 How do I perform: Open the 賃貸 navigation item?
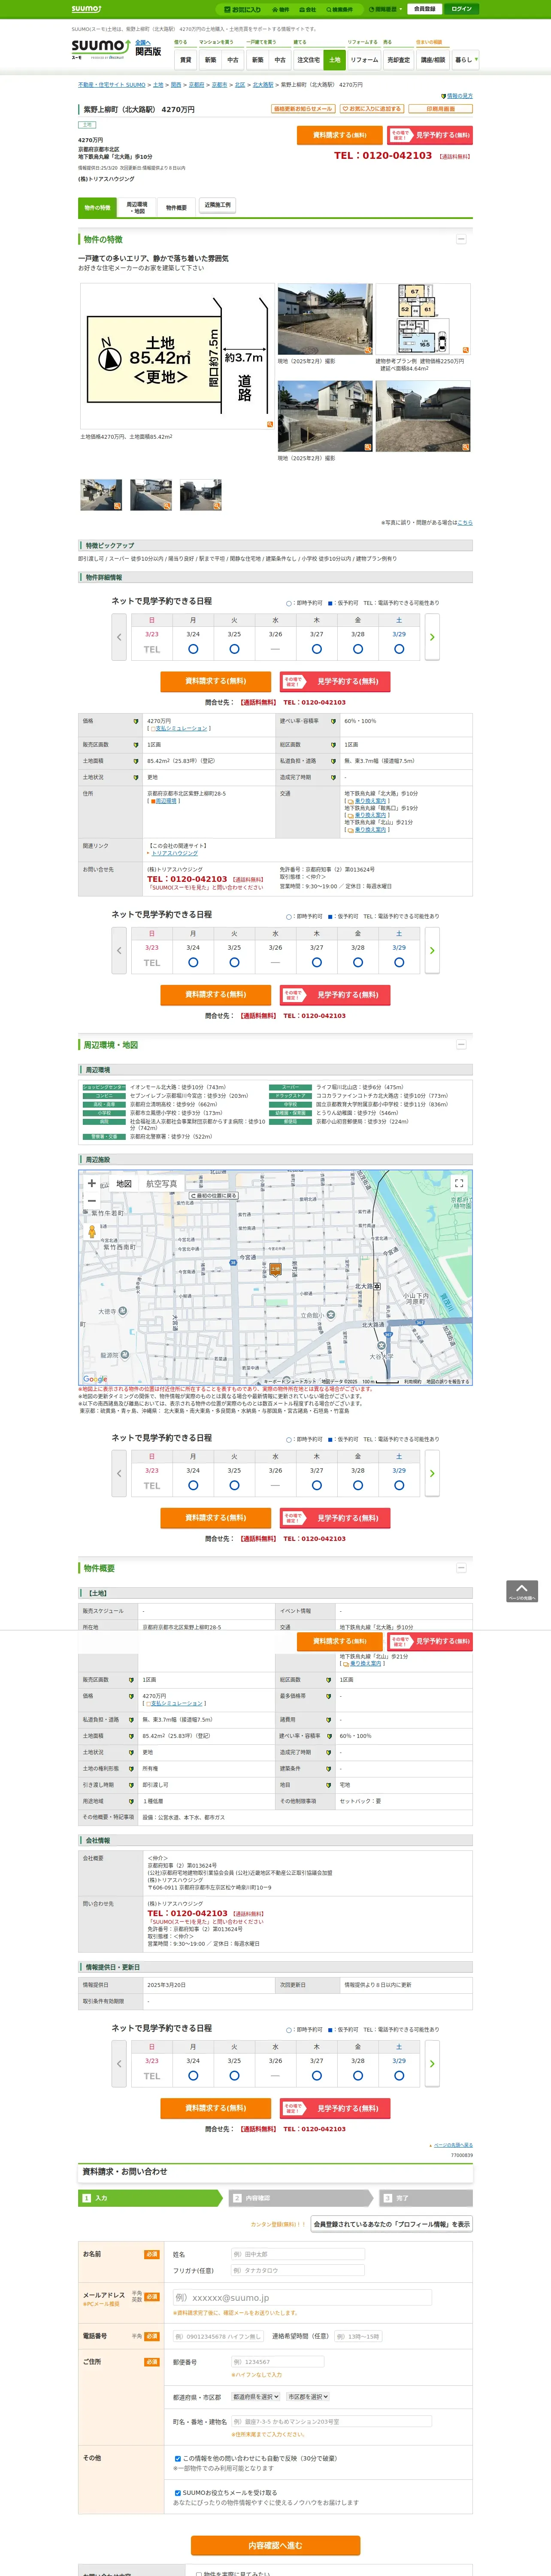coord(185,60)
